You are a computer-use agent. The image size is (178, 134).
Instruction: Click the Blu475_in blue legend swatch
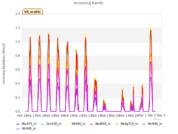[18, 124]
